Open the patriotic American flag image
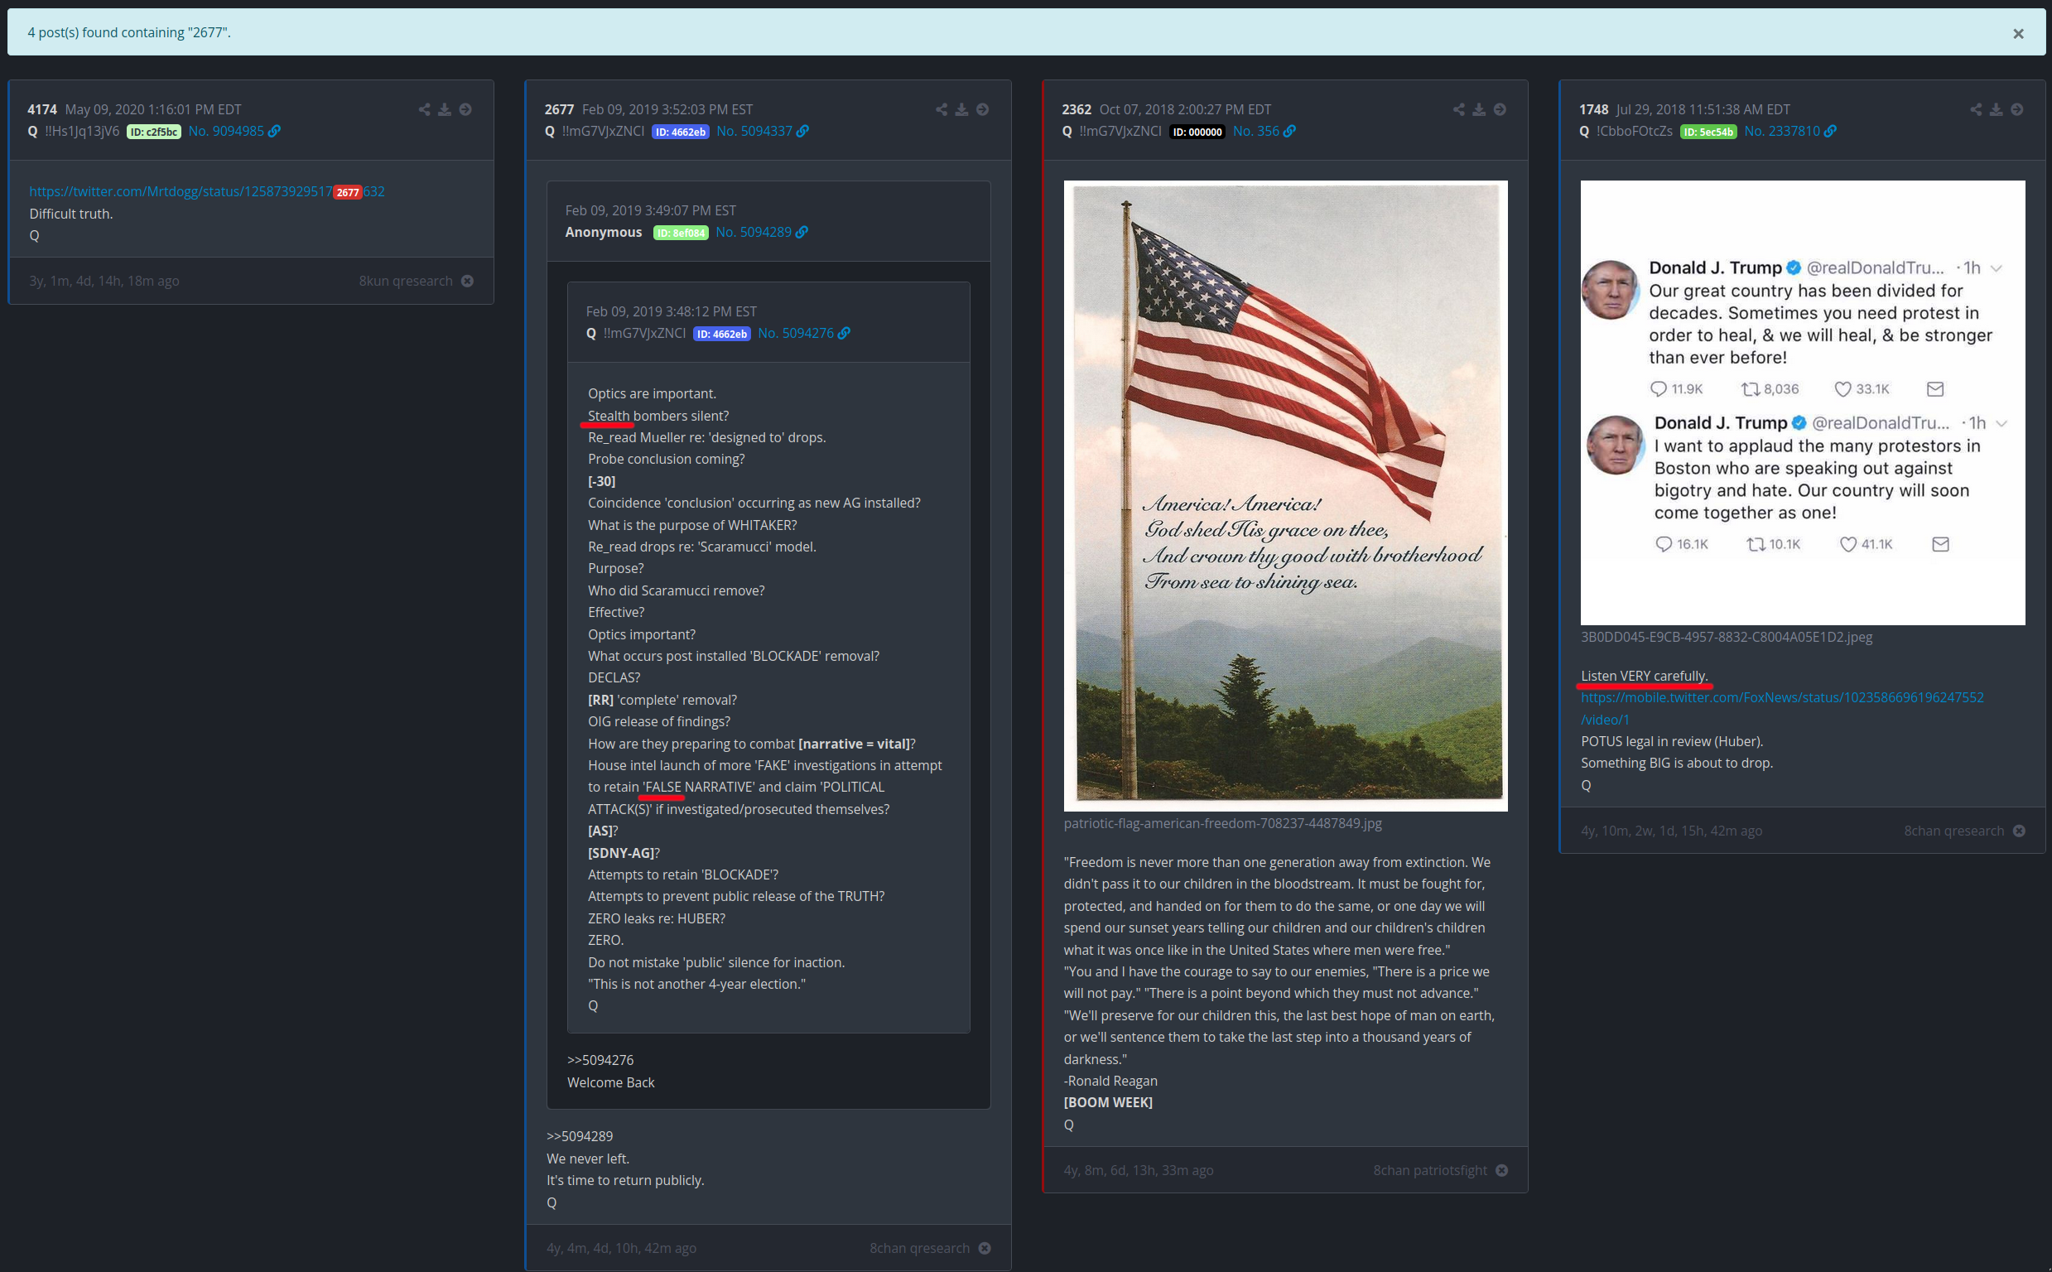The height and width of the screenshot is (1272, 2052). [1285, 495]
